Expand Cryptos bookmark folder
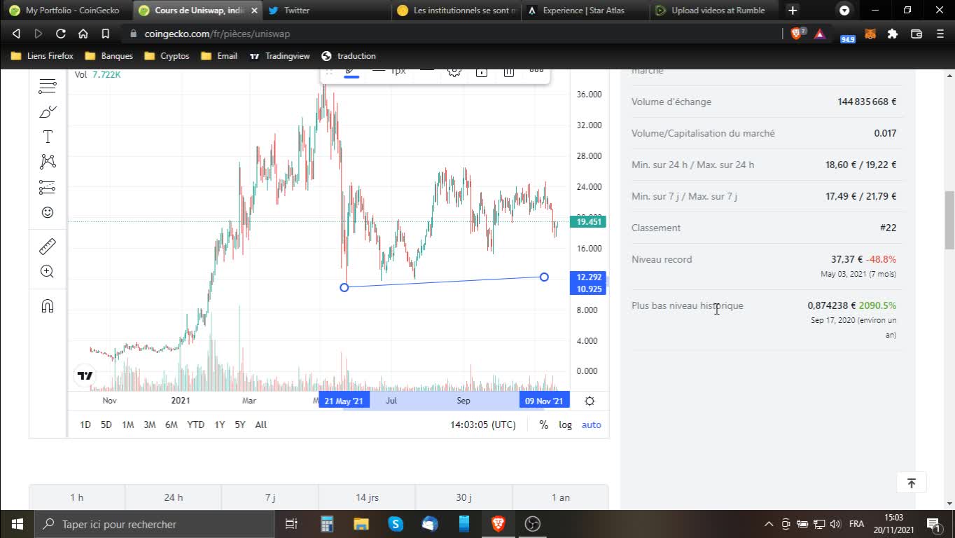 (x=167, y=56)
